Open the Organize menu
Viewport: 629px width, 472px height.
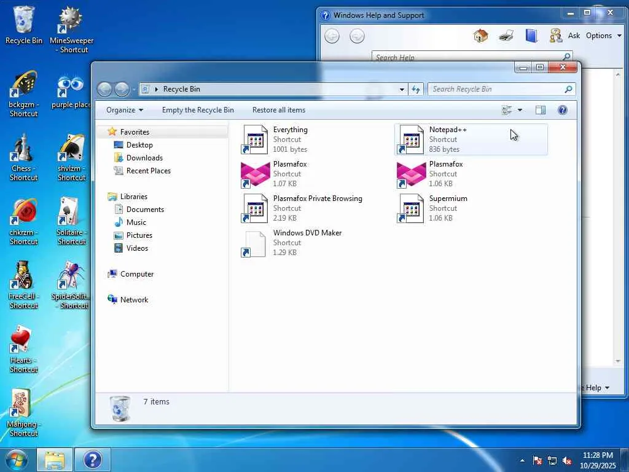tap(124, 110)
